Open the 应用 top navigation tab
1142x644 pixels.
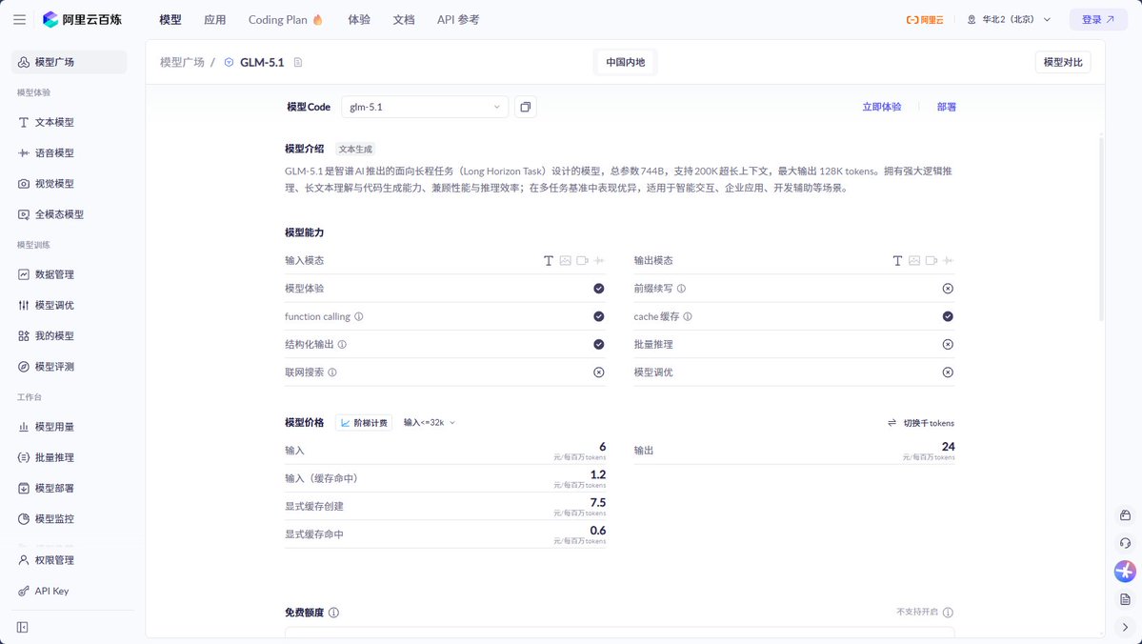point(215,20)
